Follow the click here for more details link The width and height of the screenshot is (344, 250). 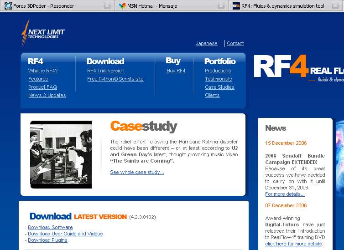tap(294, 244)
